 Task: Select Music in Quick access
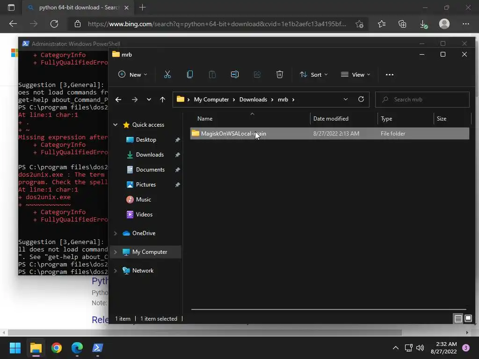point(143,199)
